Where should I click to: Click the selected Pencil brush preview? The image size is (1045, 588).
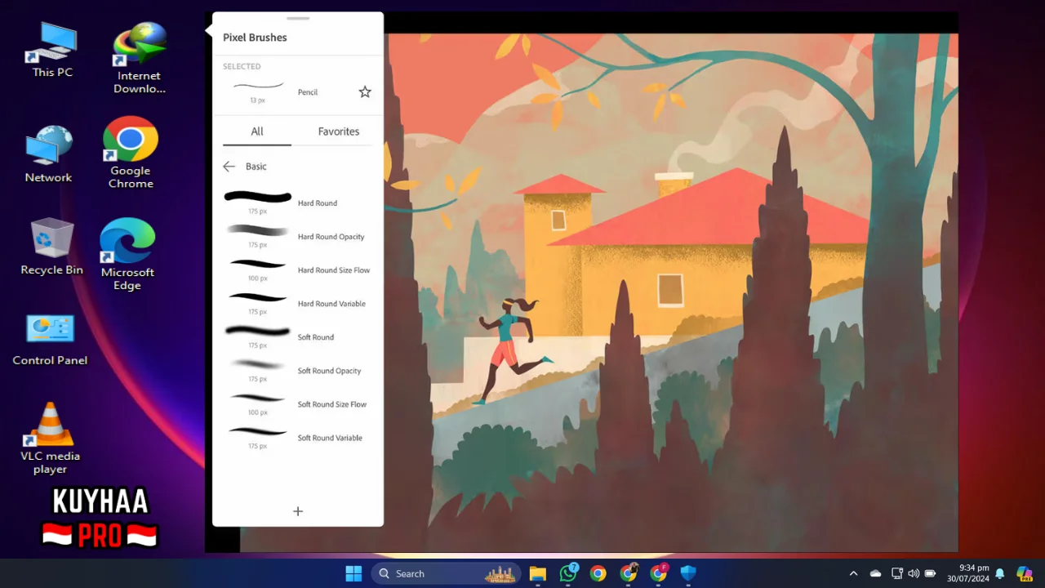(x=258, y=86)
